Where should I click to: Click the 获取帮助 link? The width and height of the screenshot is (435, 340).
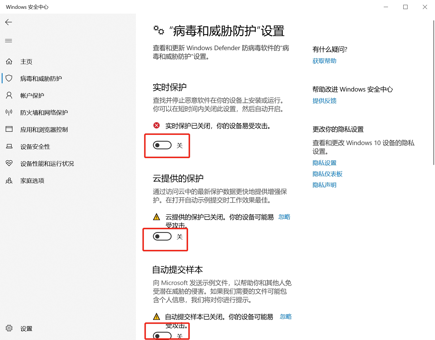pyautogui.click(x=324, y=61)
